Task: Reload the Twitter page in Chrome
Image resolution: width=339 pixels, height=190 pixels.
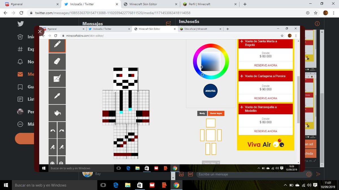Action: (21, 13)
